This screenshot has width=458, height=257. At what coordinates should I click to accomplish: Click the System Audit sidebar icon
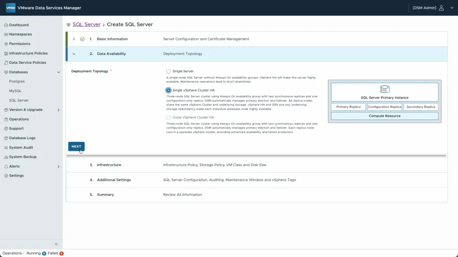click(x=6, y=148)
